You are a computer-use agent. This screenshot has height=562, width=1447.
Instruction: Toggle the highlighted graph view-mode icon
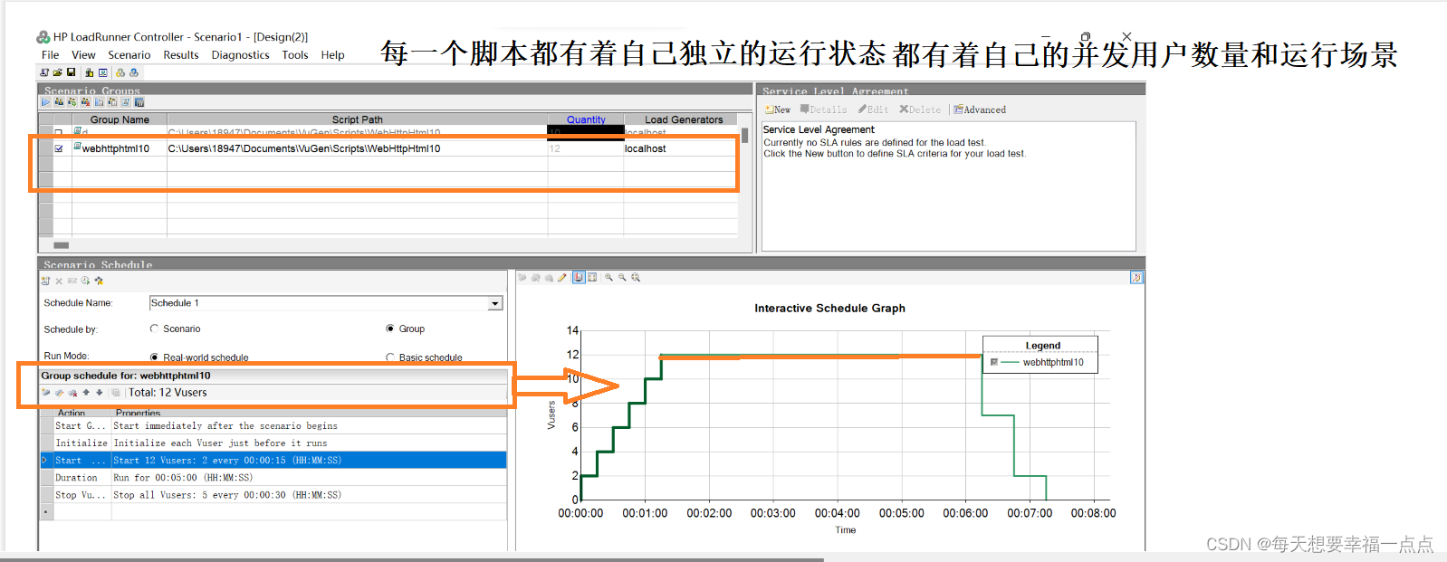pyautogui.click(x=579, y=278)
